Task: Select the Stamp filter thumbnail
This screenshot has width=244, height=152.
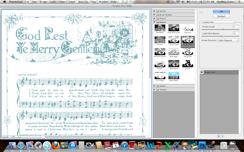Action: point(188,65)
